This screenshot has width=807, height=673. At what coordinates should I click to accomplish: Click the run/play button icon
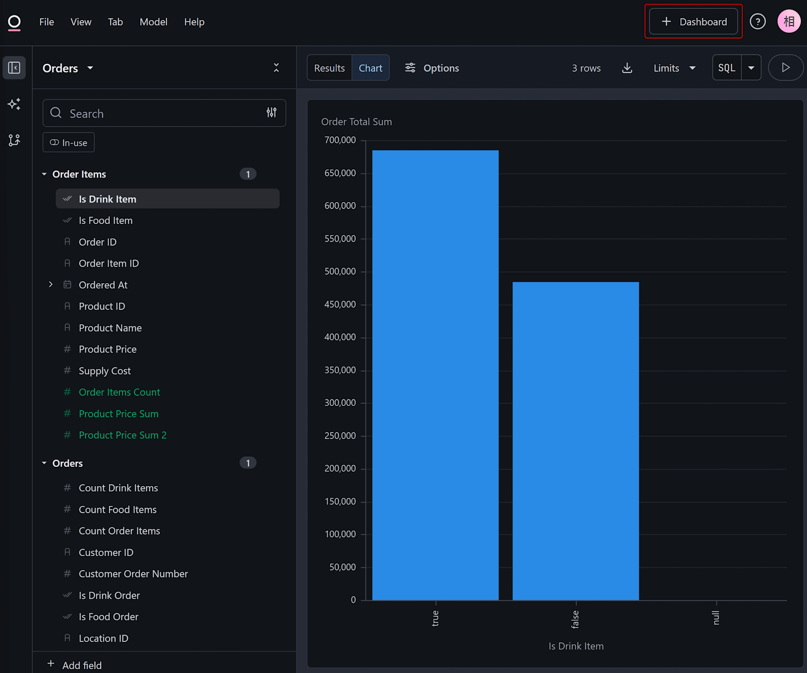786,67
